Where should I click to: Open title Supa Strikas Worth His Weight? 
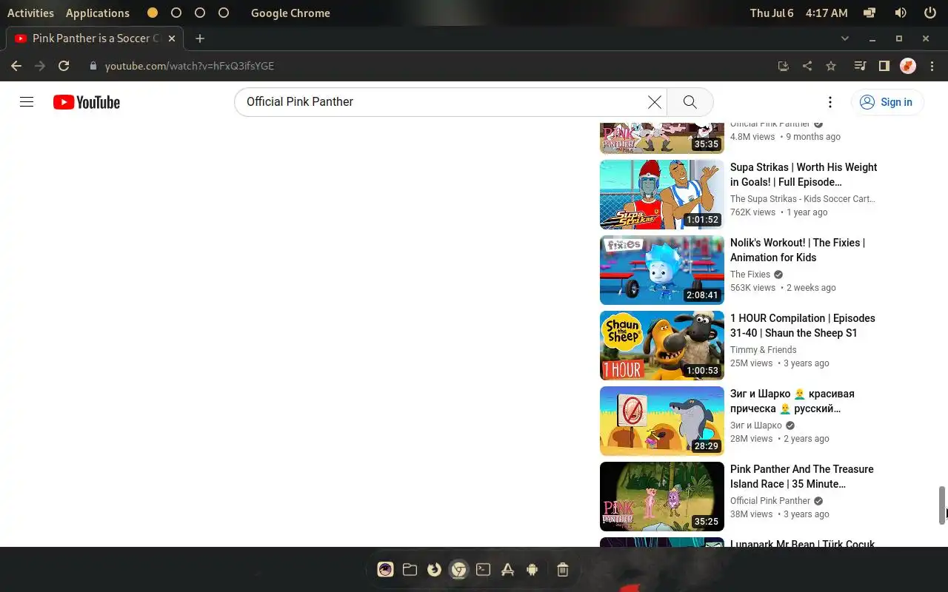(x=804, y=175)
